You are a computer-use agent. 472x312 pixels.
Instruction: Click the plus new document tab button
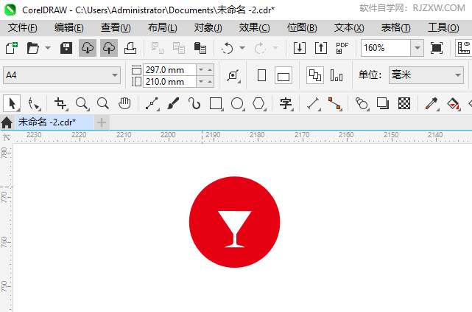coord(102,122)
